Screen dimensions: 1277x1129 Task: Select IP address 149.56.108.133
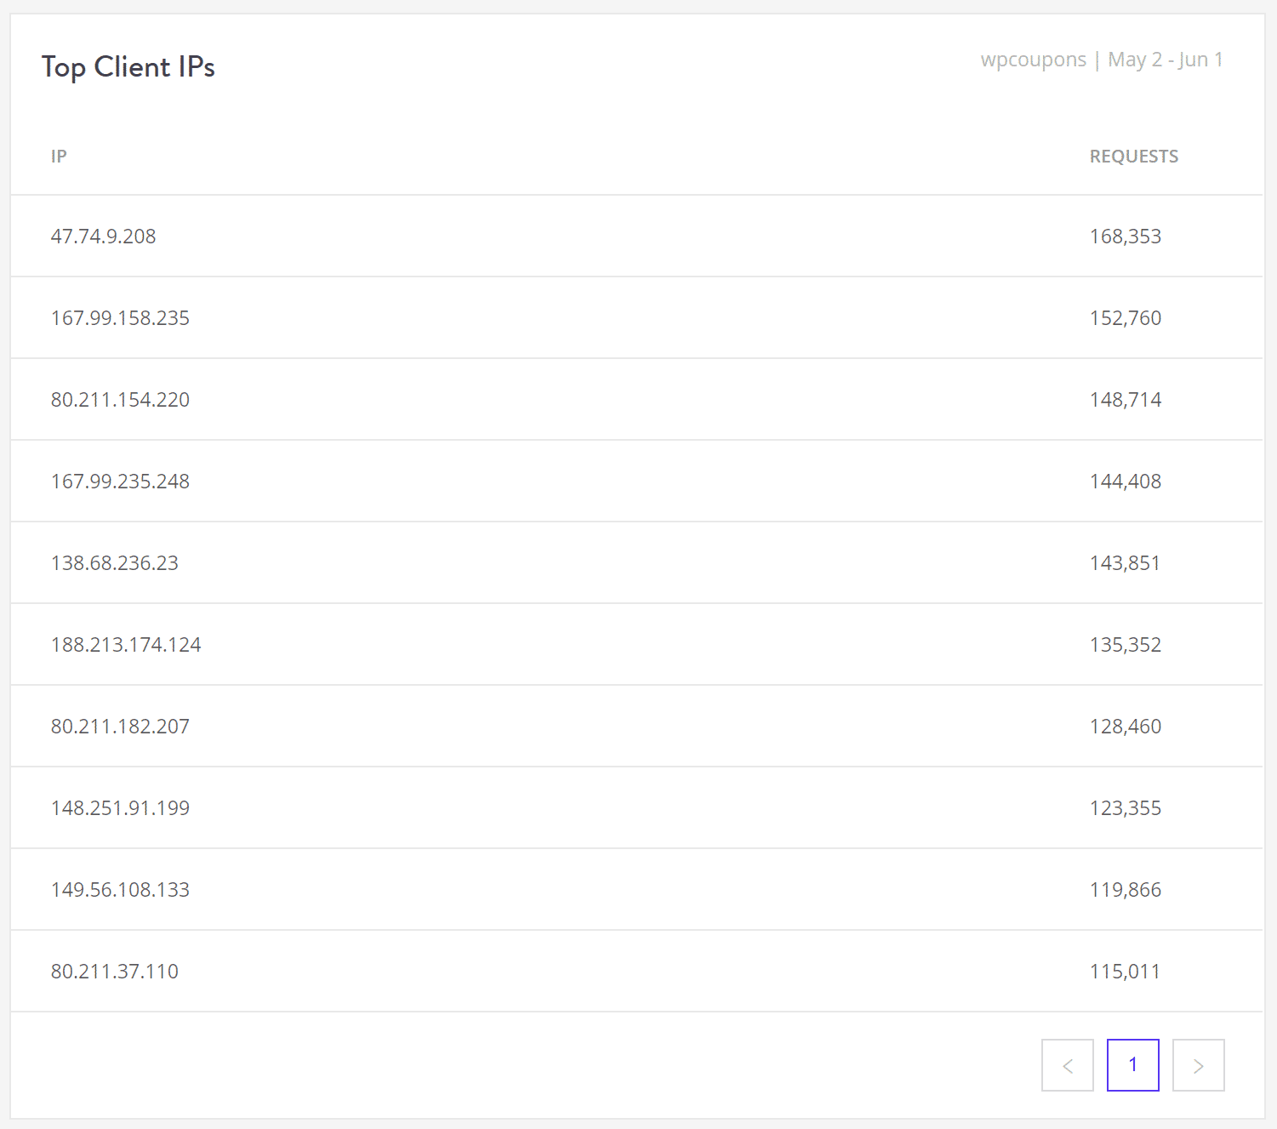tap(119, 889)
